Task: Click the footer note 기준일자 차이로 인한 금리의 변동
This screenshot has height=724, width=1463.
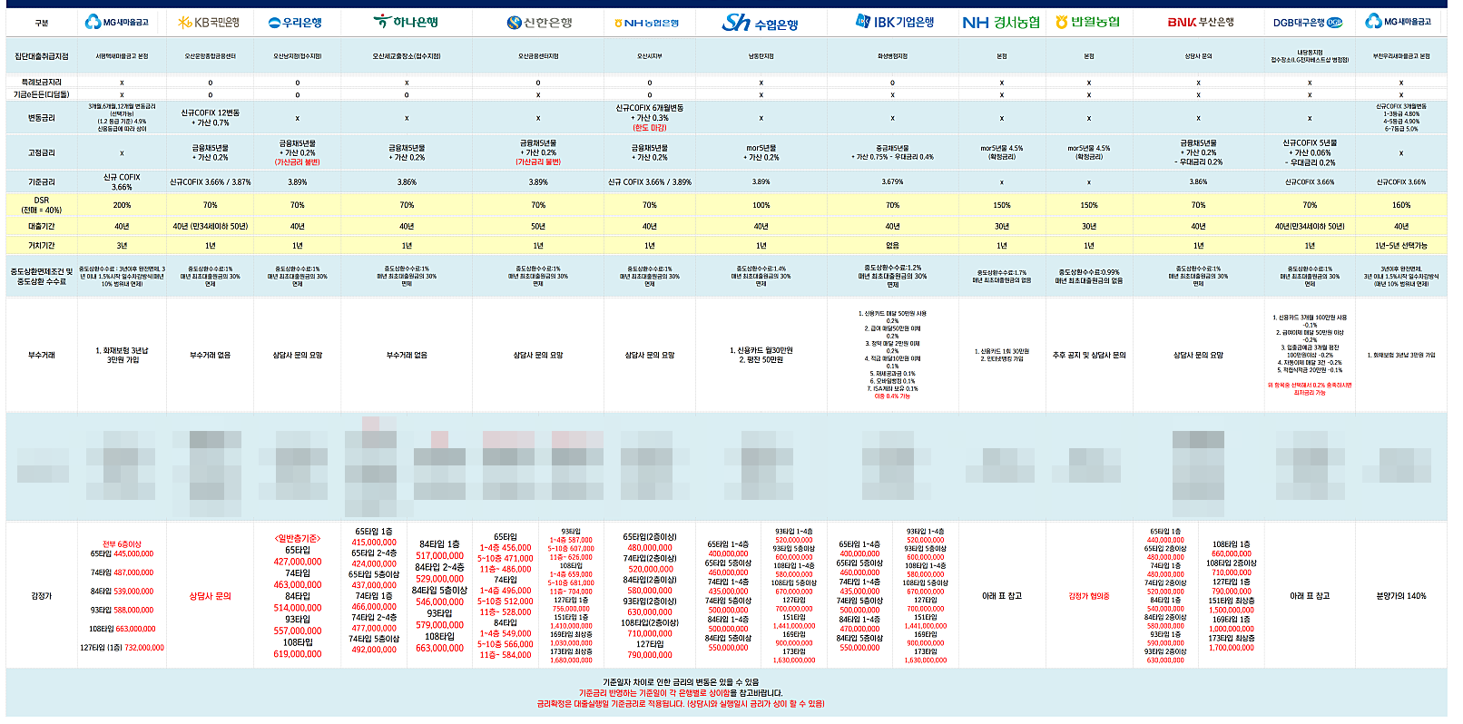Action: [x=681, y=682]
